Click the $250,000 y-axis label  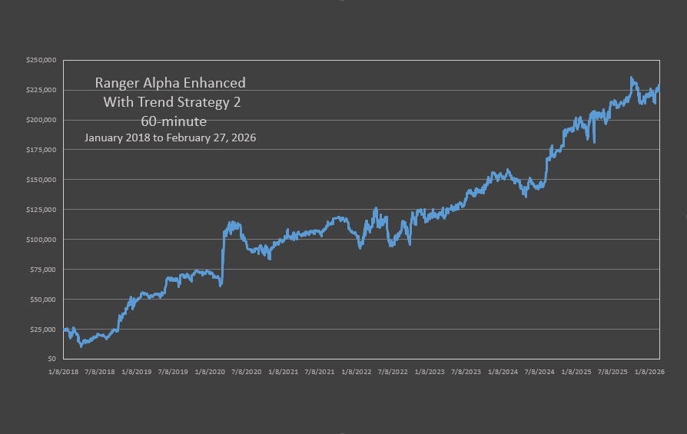41,60
